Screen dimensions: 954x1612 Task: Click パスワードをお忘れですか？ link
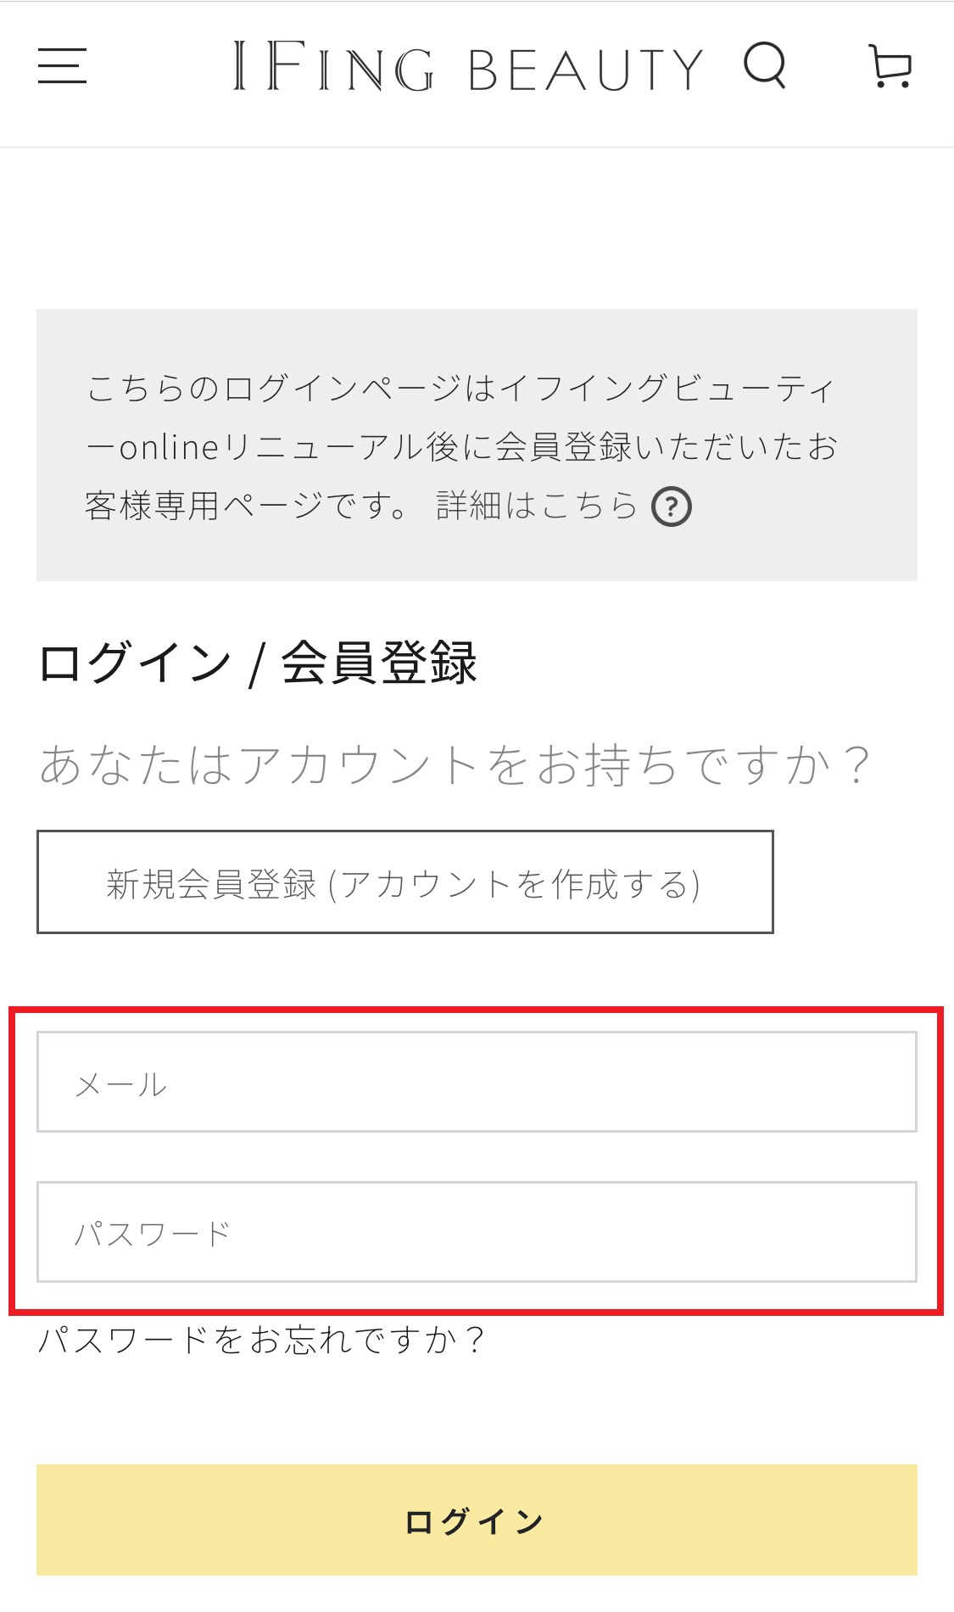click(x=261, y=1341)
